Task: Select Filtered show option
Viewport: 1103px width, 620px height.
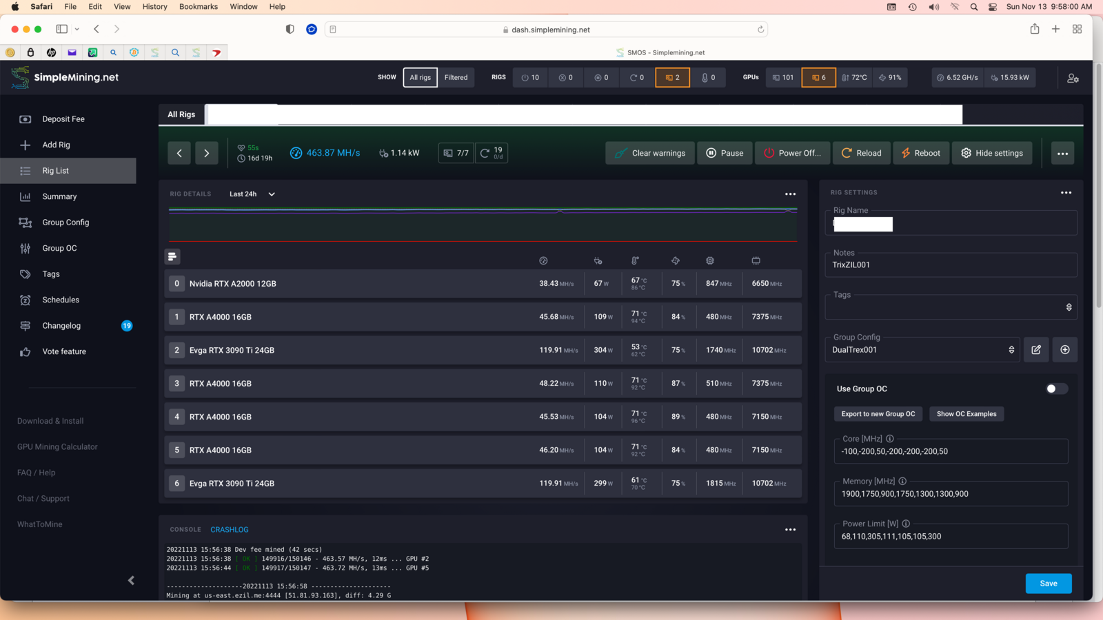Action: tap(456, 78)
